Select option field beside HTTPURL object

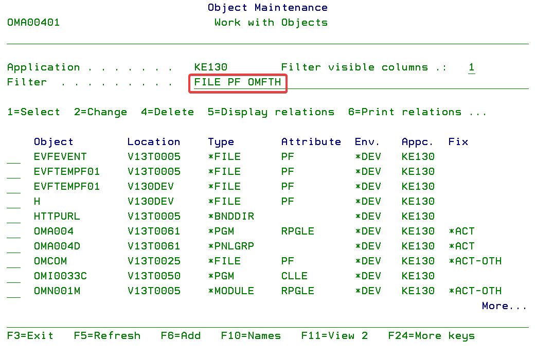[x=13, y=217]
